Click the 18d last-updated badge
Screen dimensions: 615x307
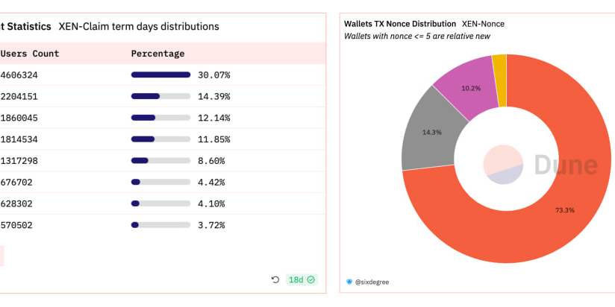[296, 279]
